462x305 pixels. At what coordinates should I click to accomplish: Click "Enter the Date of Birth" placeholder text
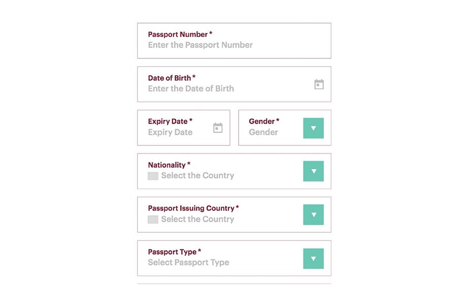tap(191, 88)
